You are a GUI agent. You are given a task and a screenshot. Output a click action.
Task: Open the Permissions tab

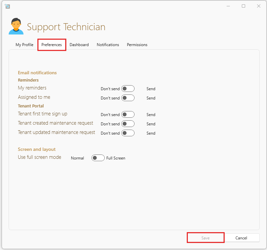137,45
